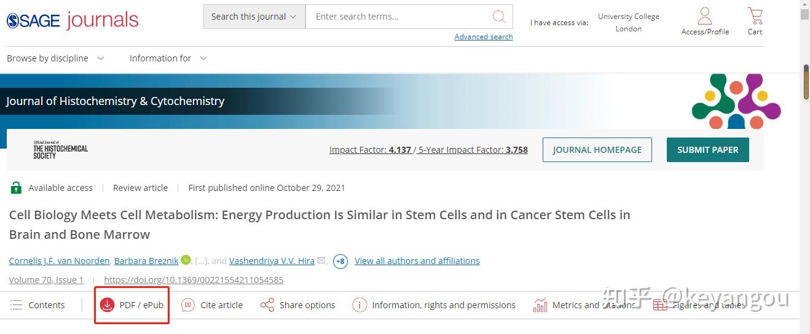Expand the Search this journal dropdown

click(x=254, y=17)
